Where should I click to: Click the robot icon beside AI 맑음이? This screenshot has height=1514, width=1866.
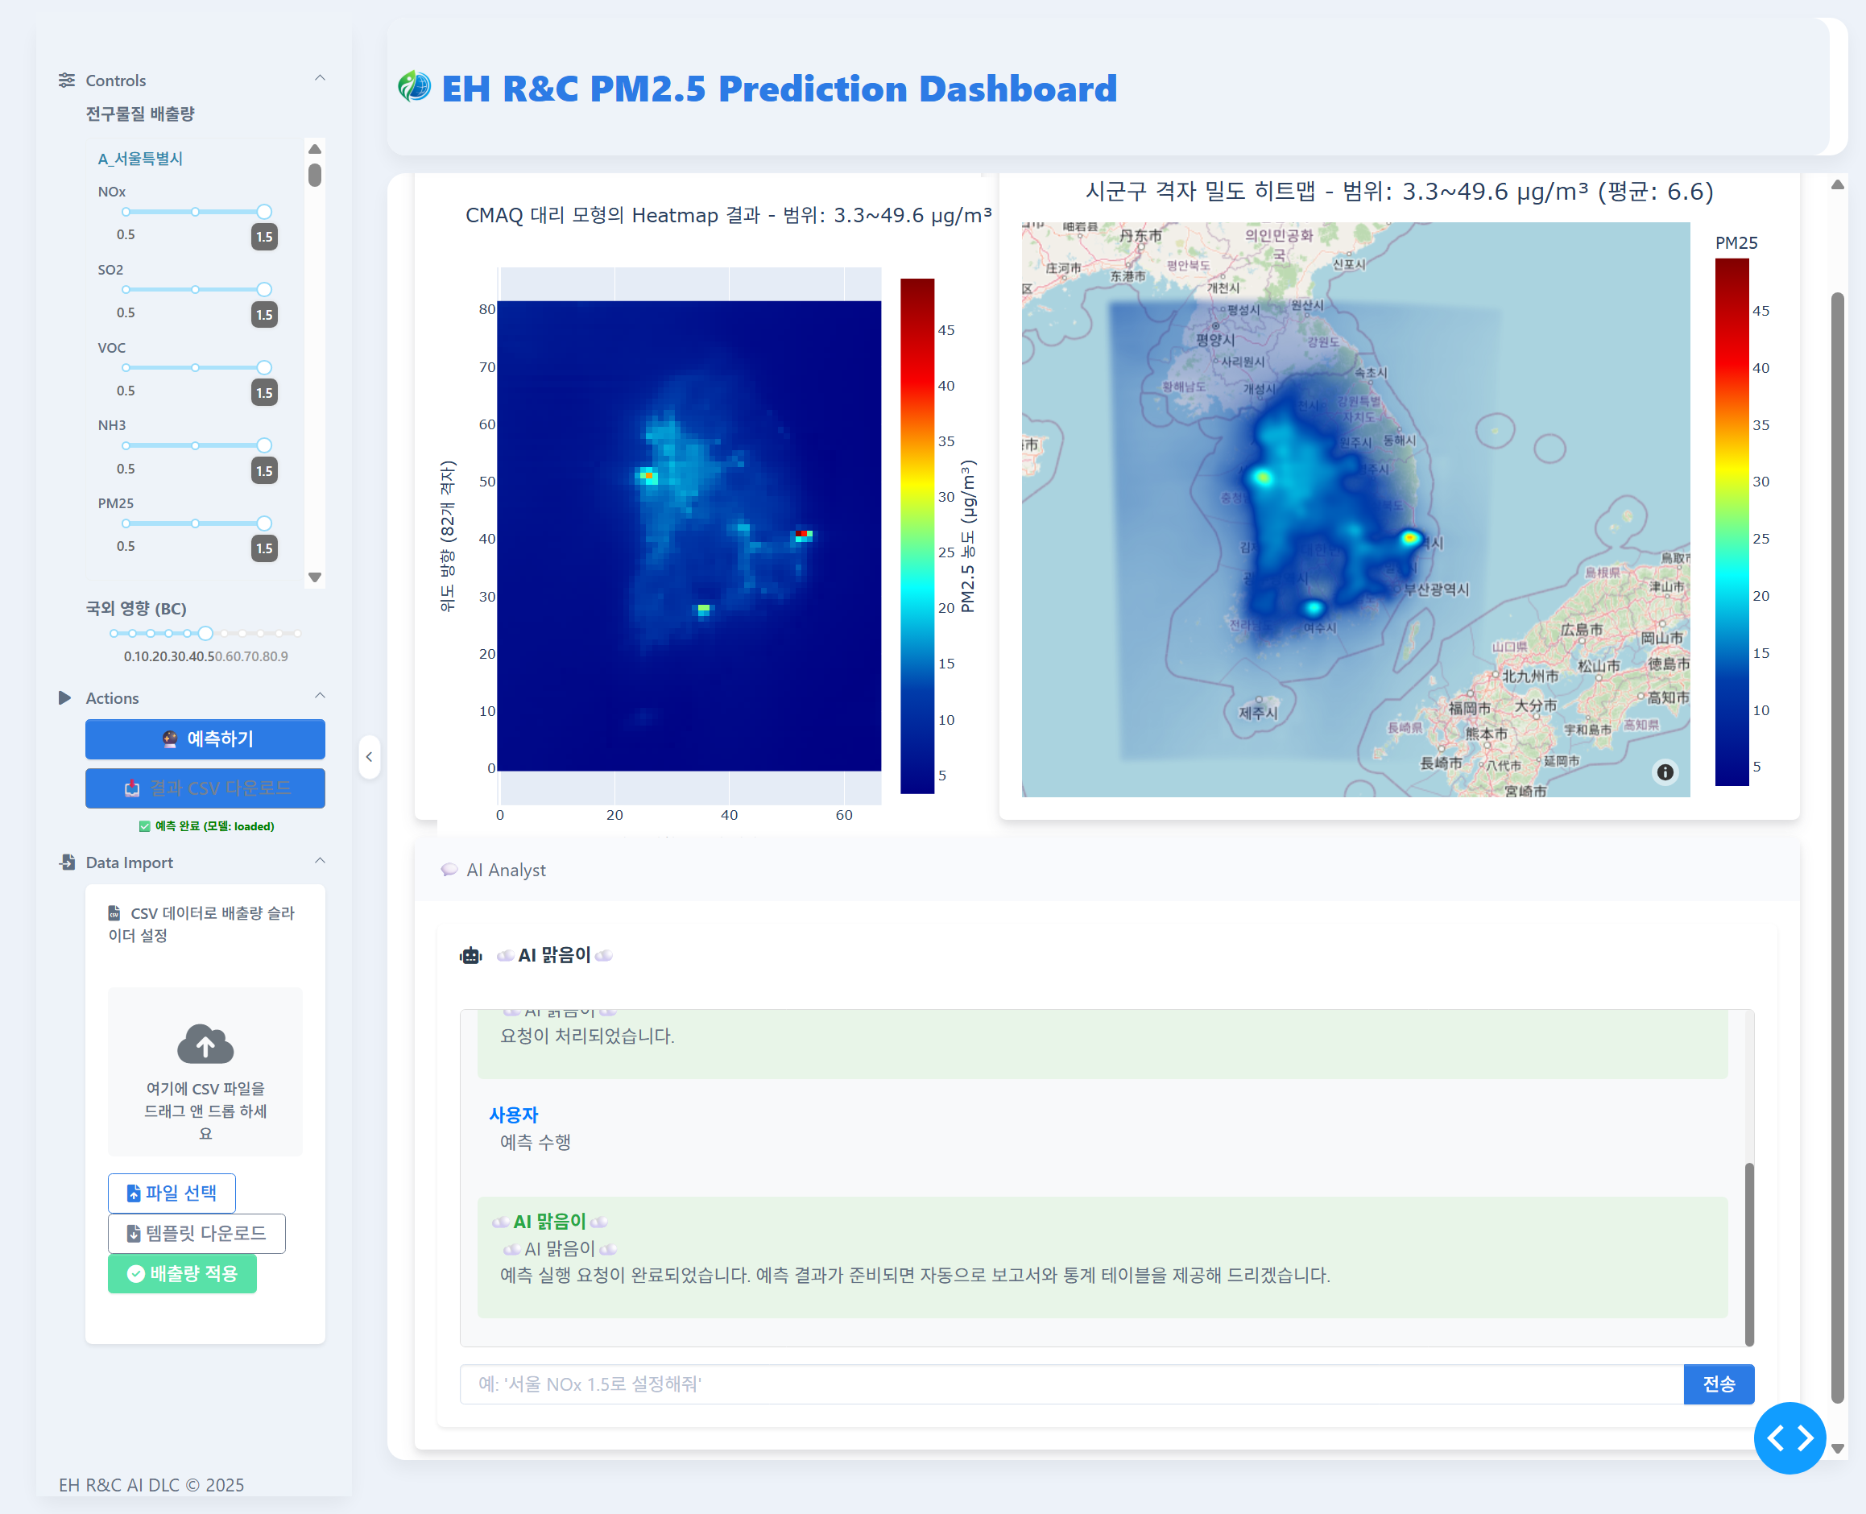tap(471, 955)
